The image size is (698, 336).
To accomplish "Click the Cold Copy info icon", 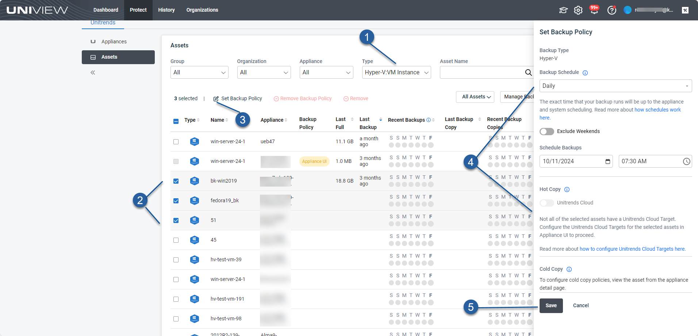I will point(569,269).
